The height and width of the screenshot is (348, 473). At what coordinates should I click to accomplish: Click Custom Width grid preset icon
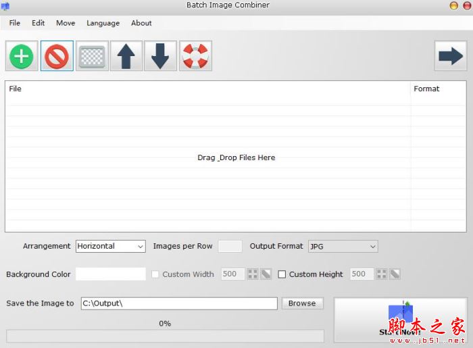pos(253,274)
